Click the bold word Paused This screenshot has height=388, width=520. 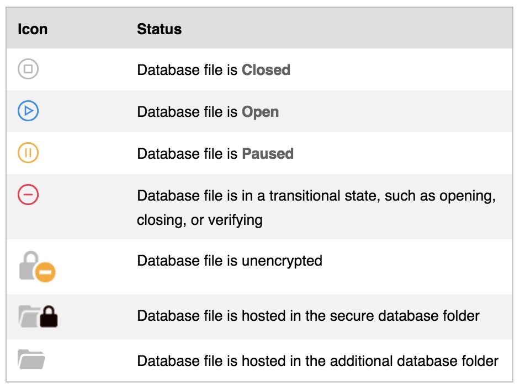268,154
